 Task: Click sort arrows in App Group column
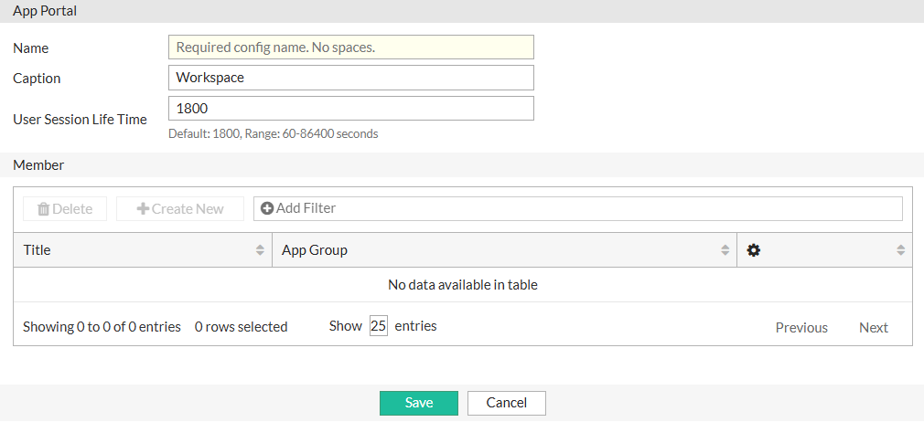click(725, 250)
